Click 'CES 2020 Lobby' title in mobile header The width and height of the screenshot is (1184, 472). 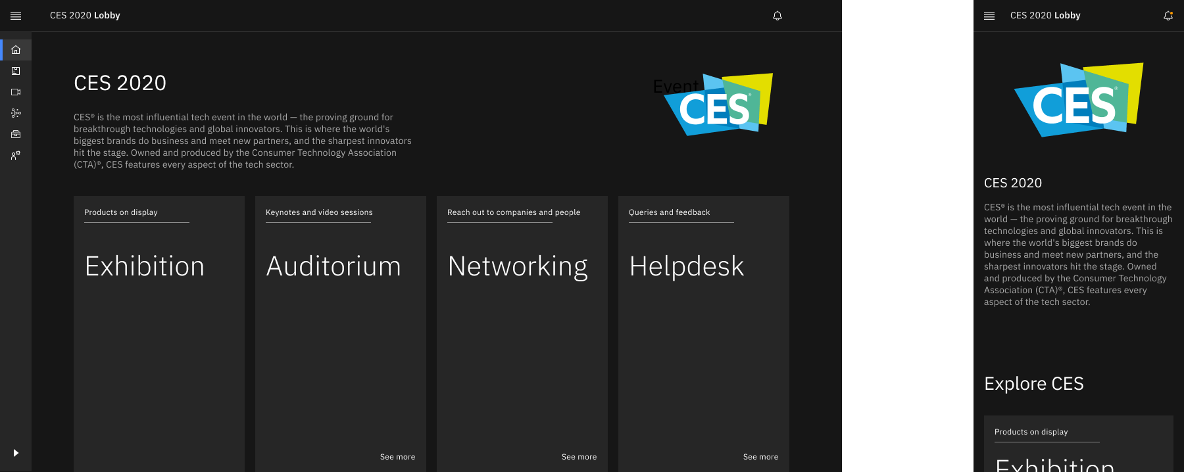point(1045,16)
